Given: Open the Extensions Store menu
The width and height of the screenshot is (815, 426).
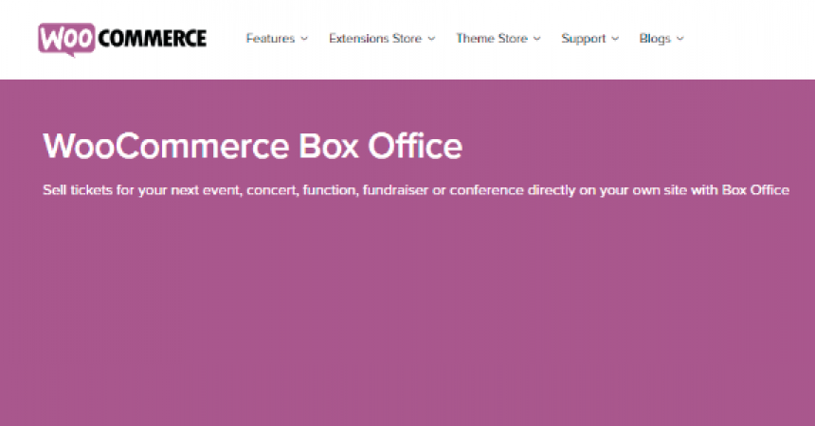Looking at the screenshot, I should point(374,39).
